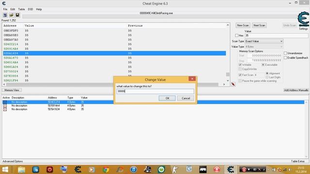Toggle the Hex checkbox

(x=237, y=35)
